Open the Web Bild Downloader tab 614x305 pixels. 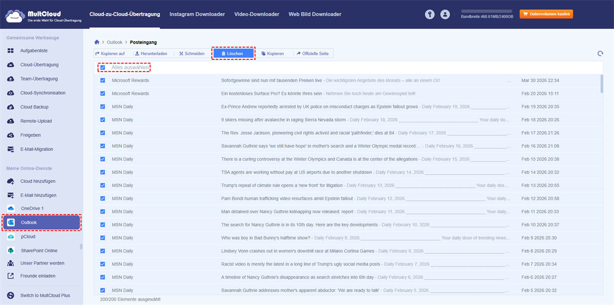(315, 14)
